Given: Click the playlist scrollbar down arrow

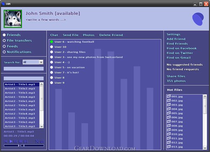Looking at the screenshot, I should [x=42, y=126].
